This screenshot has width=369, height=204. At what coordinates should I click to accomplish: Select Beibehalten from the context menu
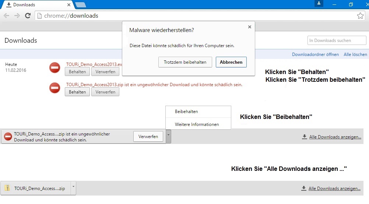tap(186, 112)
